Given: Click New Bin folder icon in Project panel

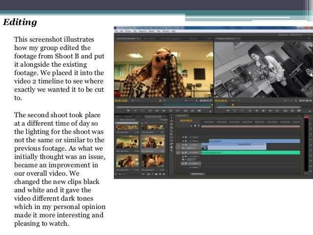Looking at the screenshot, I should (x=156, y=174).
